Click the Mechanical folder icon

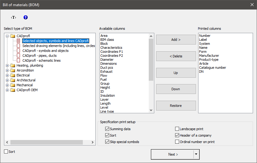13,85
